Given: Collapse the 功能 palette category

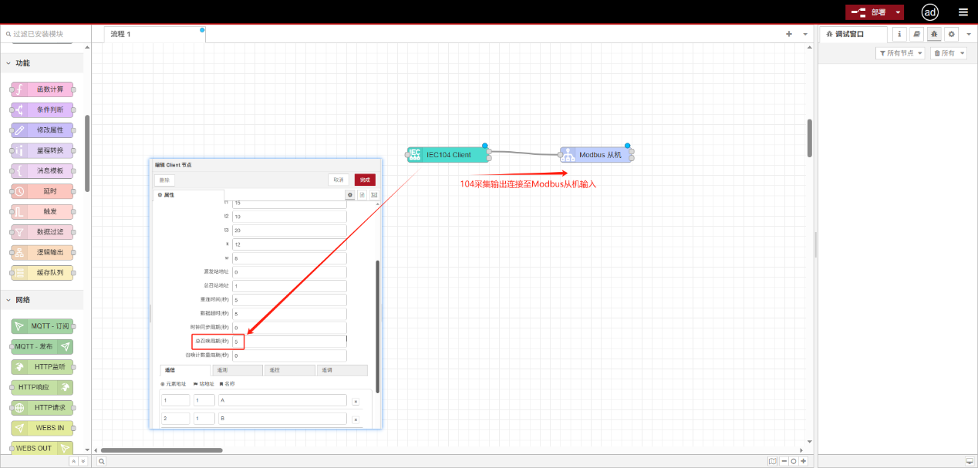Looking at the screenshot, I should click(x=23, y=63).
